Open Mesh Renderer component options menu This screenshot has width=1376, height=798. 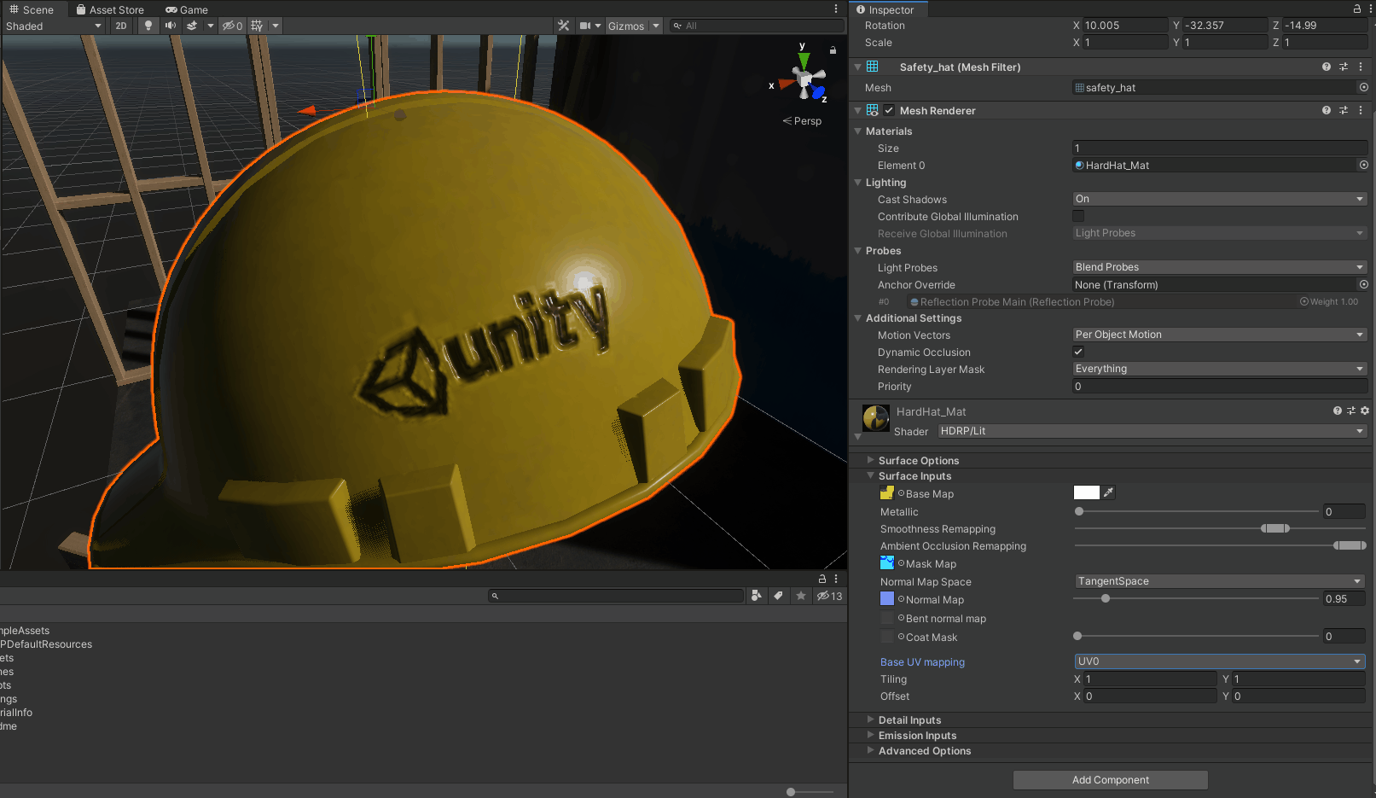pos(1361,110)
